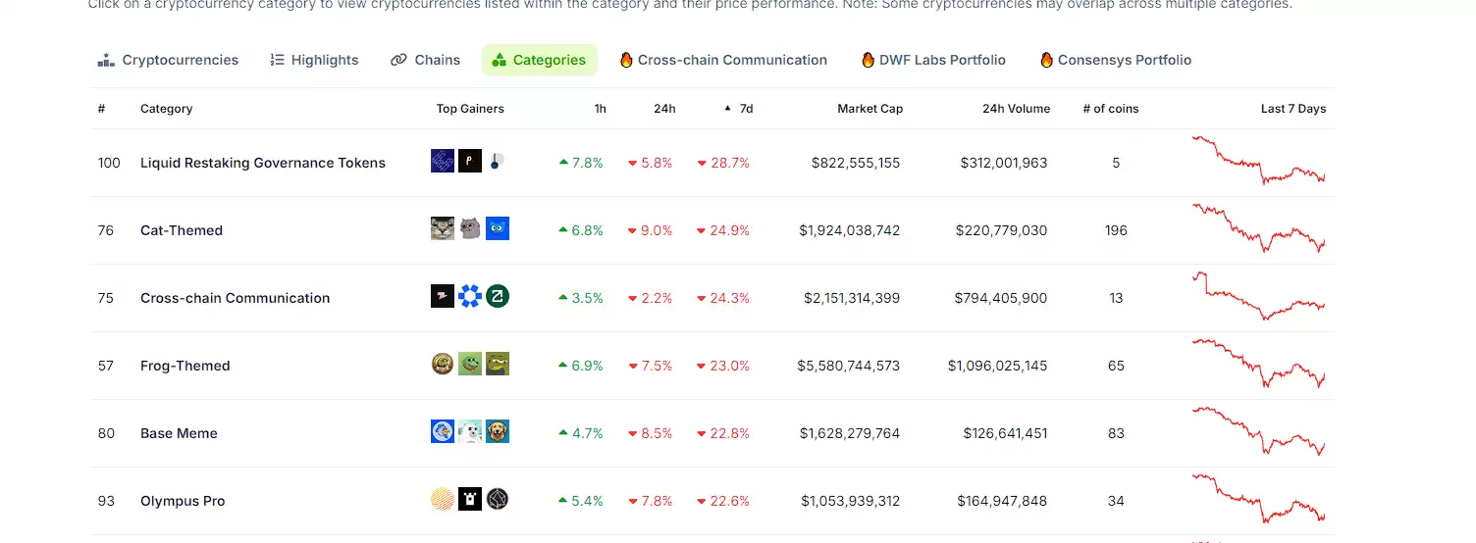
Task: Click the golden dog icon in Base Meme row
Action: pyautogui.click(x=498, y=432)
